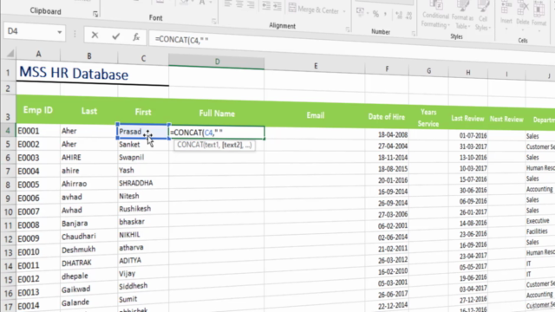Screen dimensions: 555x312
Task: Apply Percent Style format
Action: click(x=375, y=14)
